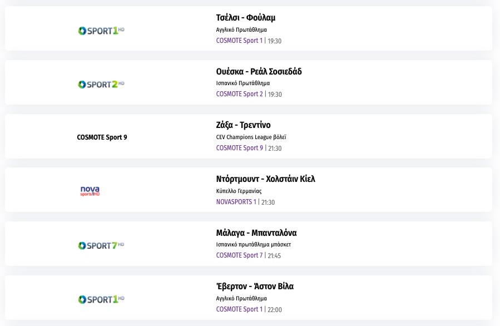Select the Μάλαγα - Μπανταλόνα basketball game
The height and width of the screenshot is (326, 500).
[x=256, y=233]
